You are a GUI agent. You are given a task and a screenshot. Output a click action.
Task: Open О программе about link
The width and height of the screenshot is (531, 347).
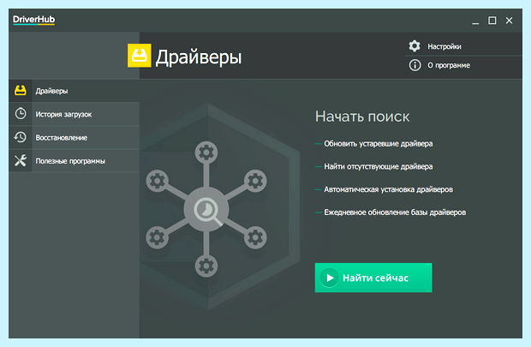(x=449, y=65)
